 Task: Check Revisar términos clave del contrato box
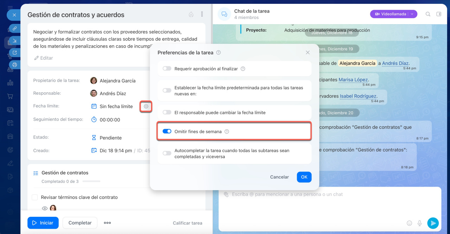(x=35, y=198)
